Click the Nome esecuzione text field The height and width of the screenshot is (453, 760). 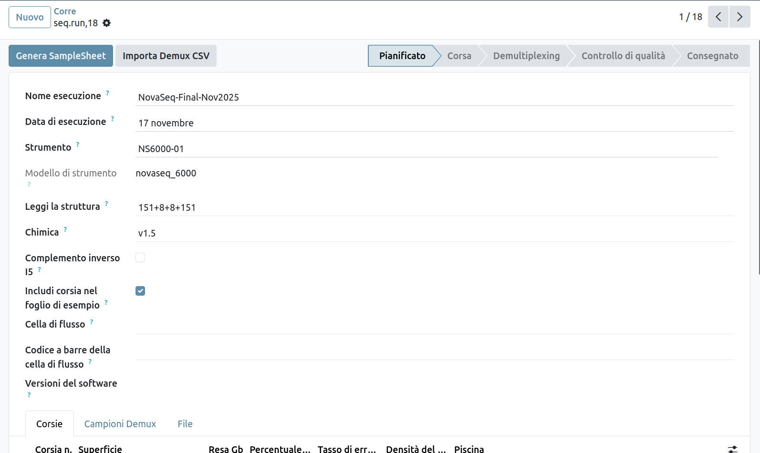click(x=434, y=97)
